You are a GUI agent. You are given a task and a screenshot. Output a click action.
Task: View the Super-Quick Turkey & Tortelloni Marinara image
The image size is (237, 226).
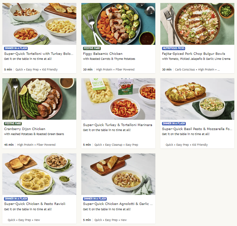point(118,99)
